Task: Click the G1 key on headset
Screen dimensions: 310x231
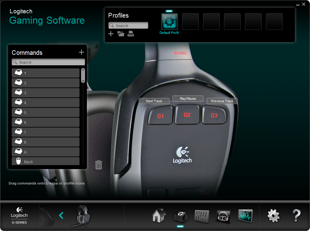Action: (x=160, y=116)
